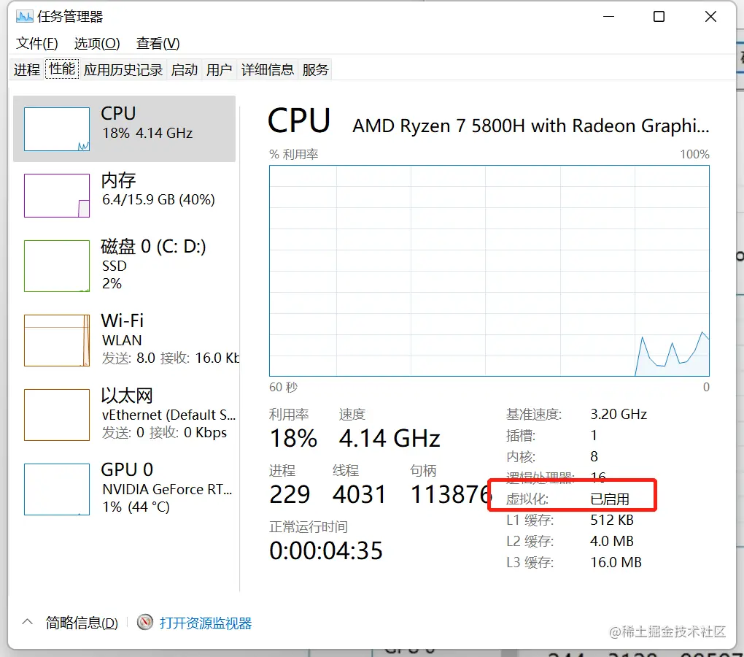The image size is (744, 657).
Task: Switch to the 进程 tab
Action: click(27, 70)
